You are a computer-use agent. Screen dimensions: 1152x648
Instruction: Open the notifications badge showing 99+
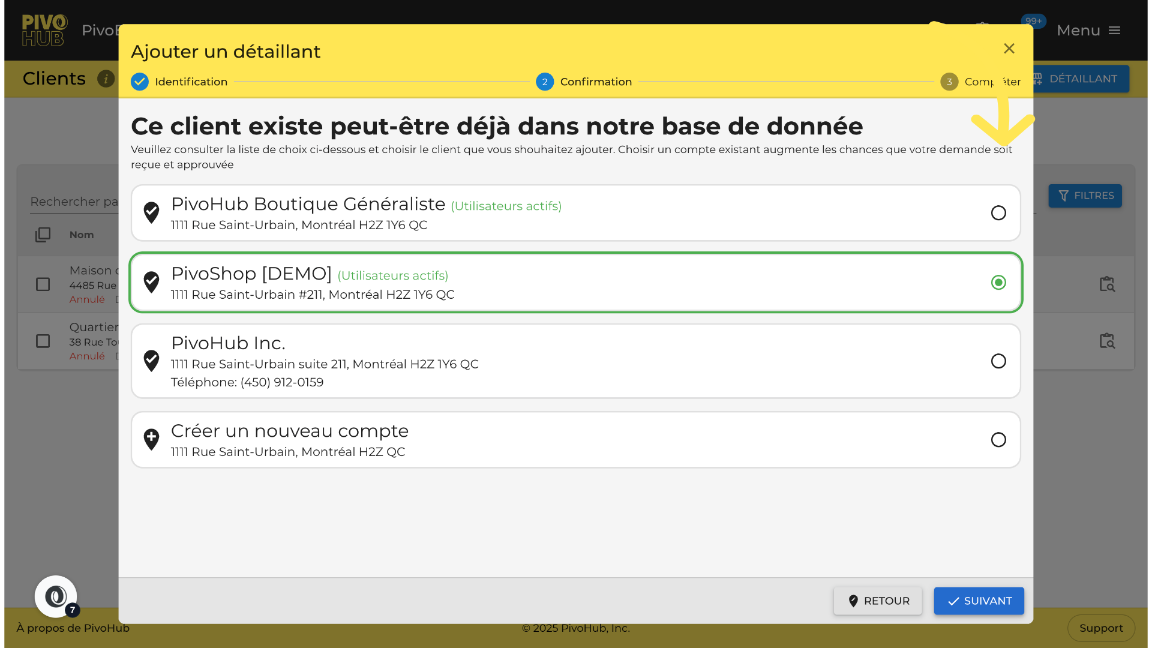pos(1033,22)
